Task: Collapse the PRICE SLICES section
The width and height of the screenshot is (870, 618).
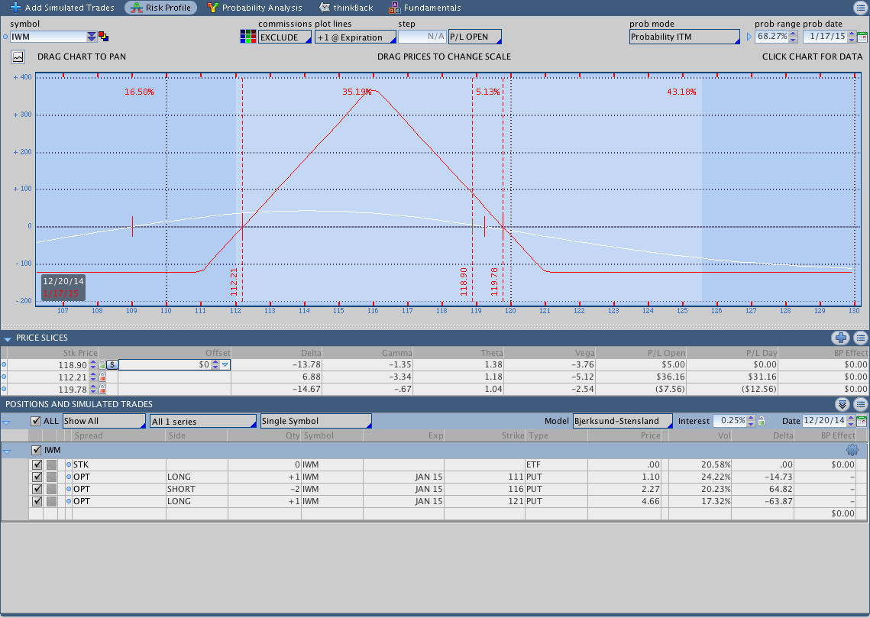Action: [x=7, y=338]
